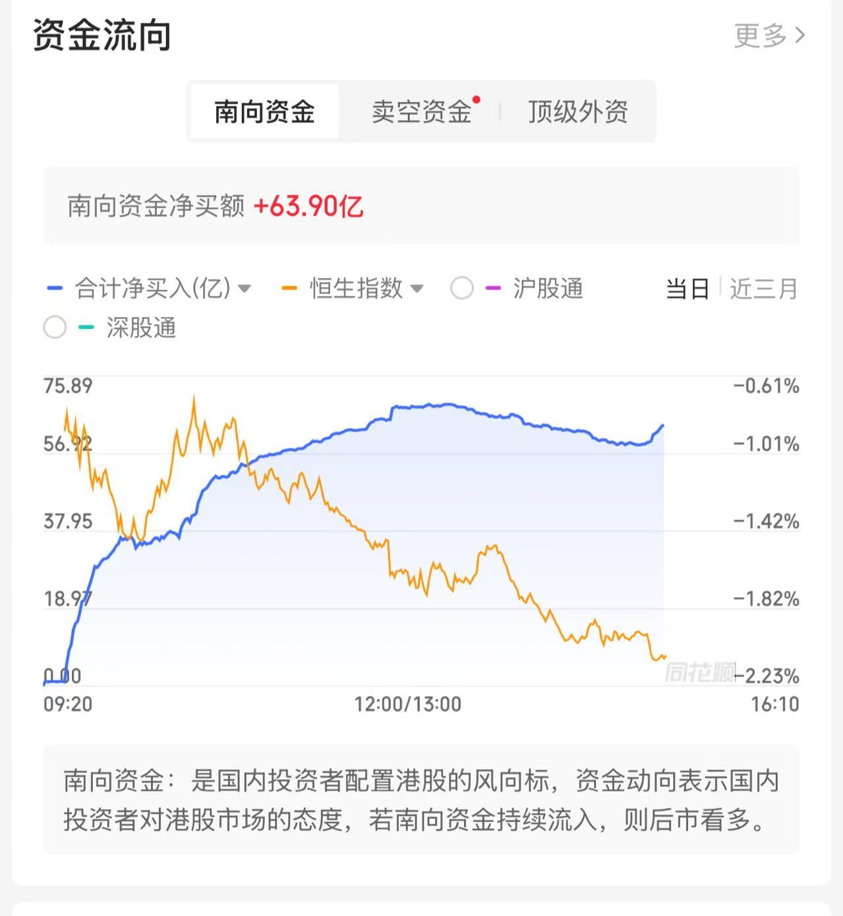Tap the 资金流向 section title
This screenshot has height=916, width=843.
tap(102, 35)
